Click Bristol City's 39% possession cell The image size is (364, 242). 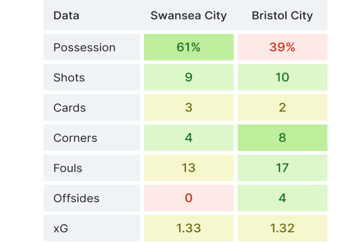pyautogui.click(x=282, y=47)
